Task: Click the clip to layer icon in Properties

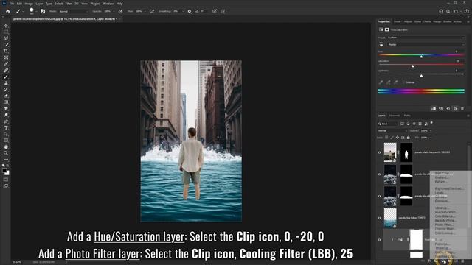Action: pos(434,109)
